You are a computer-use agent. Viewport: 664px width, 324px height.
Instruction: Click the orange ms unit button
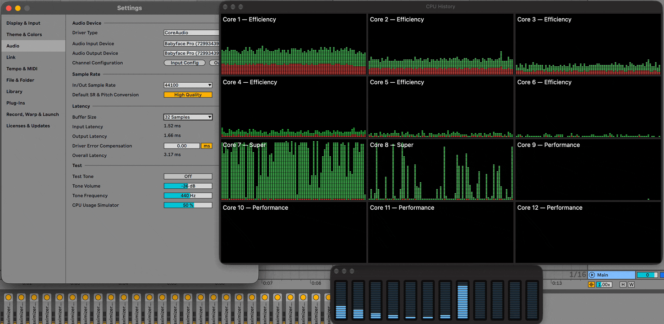pos(207,146)
